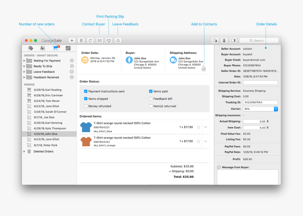Open the orders cart tab with badge
Viewport: 303px width, 216px height.
(x=55, y=48)
